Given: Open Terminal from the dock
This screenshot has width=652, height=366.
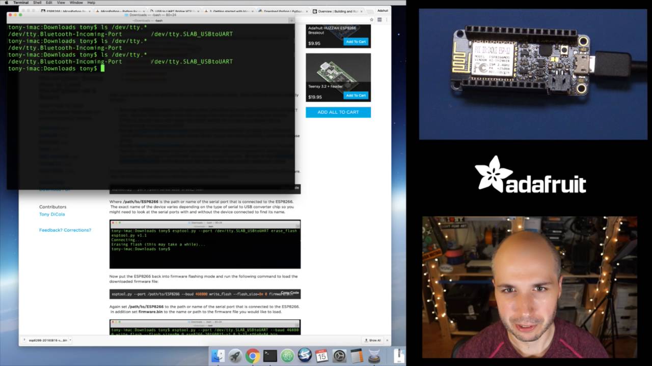Looking at the screenshot, I should point(270,356).
